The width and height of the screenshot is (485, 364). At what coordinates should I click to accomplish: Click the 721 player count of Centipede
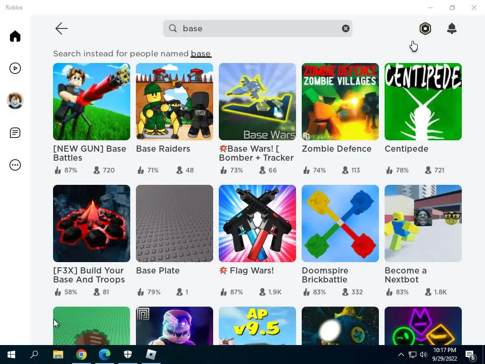pos(435,170)
